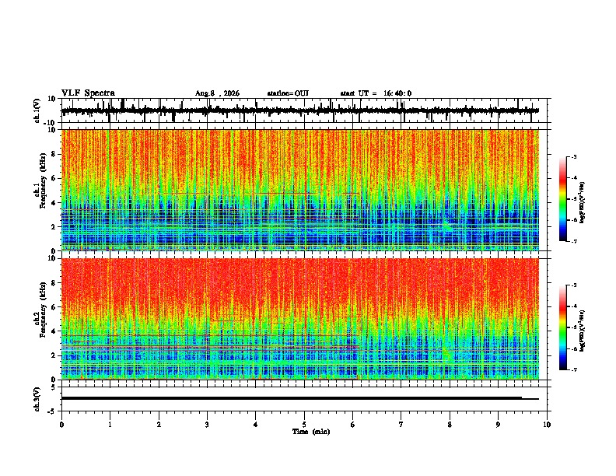
Task: Click the '-3' label on ch.2 color bar
Action: [573, 285]
